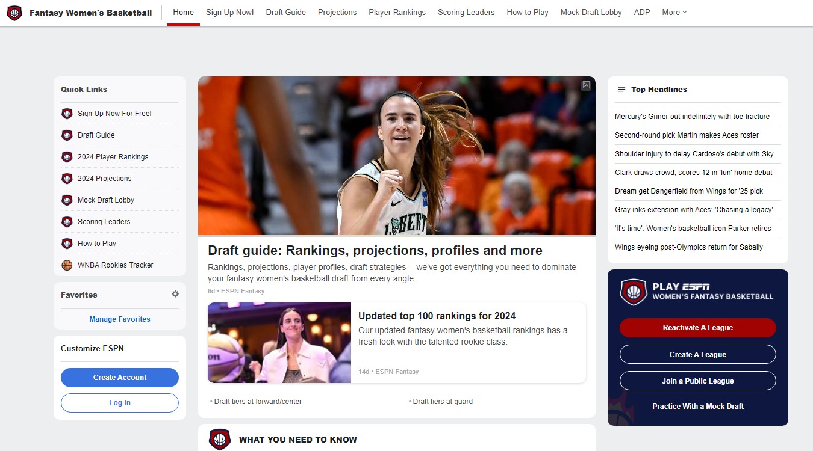The height and width of the screenshot is (451, 813).
Task: Click the Create Account button
Action: click(120, 378)
